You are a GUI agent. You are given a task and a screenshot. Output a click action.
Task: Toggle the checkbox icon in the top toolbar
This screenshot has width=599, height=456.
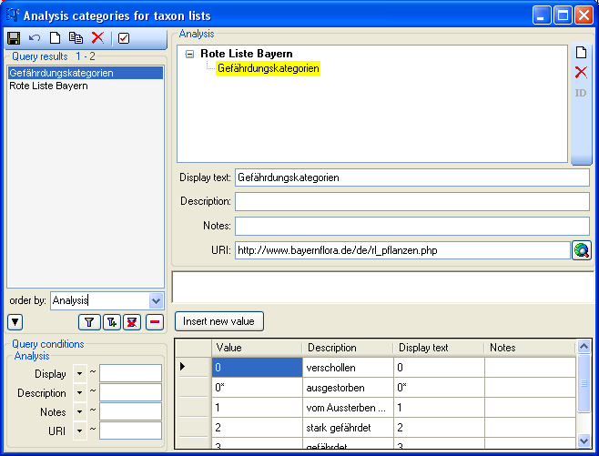tap(124, 38)
